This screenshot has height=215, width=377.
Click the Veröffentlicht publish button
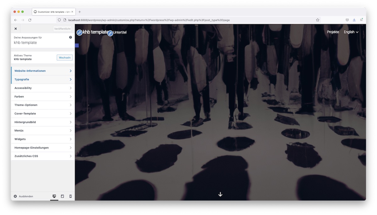coord(62,28)
